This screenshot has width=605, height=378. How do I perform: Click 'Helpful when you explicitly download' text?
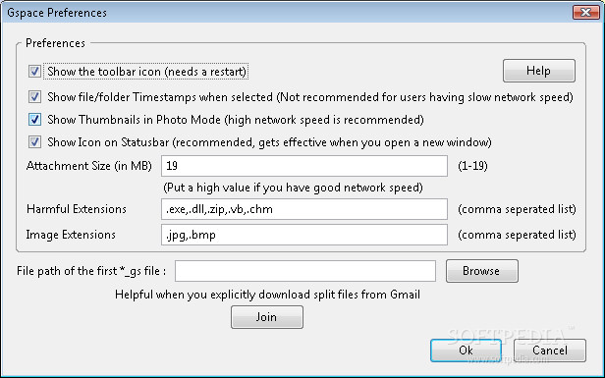(267, 295)
